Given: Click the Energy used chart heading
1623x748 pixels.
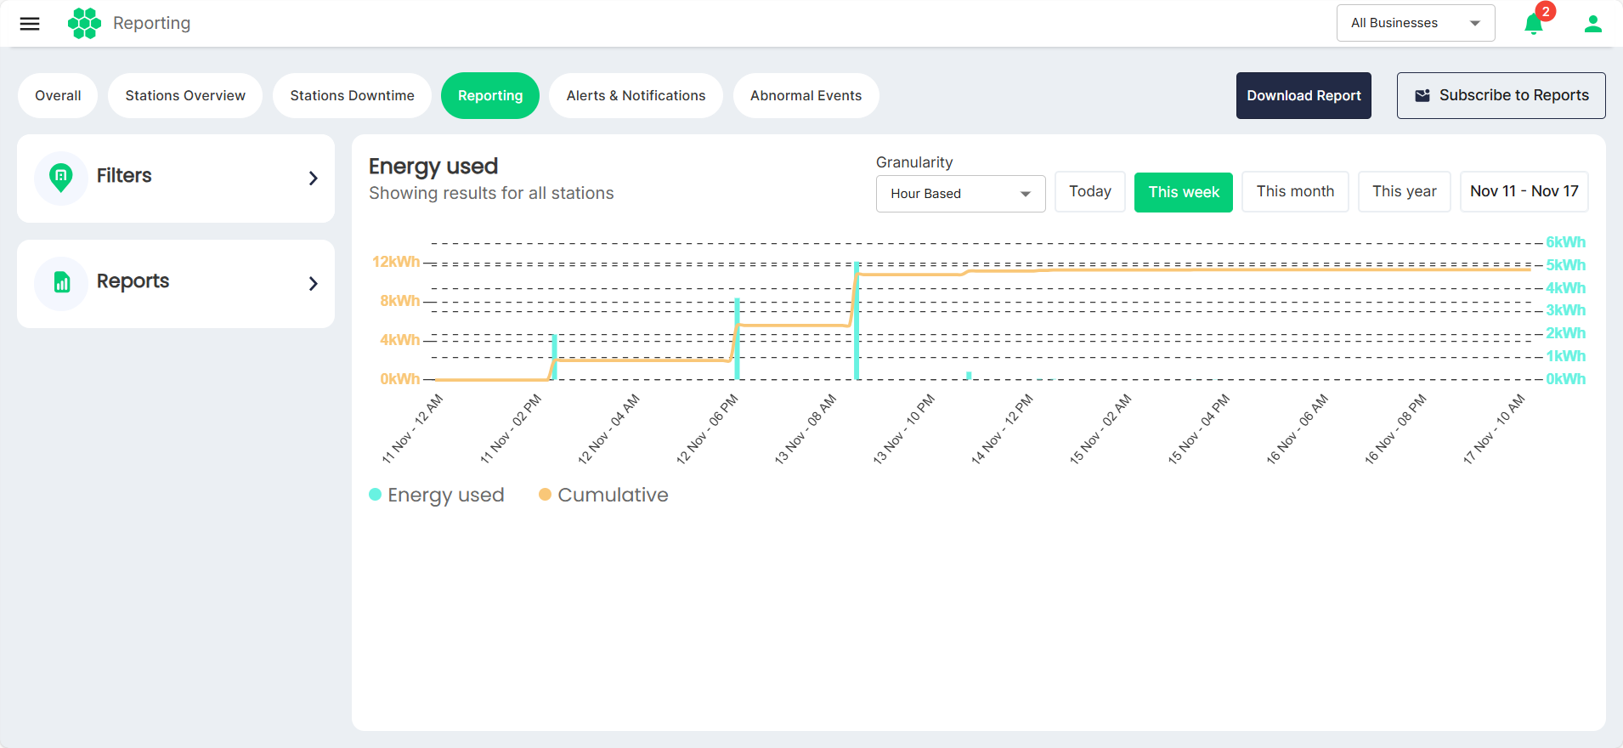Looking at the screenshot, I should click(433, 166).
